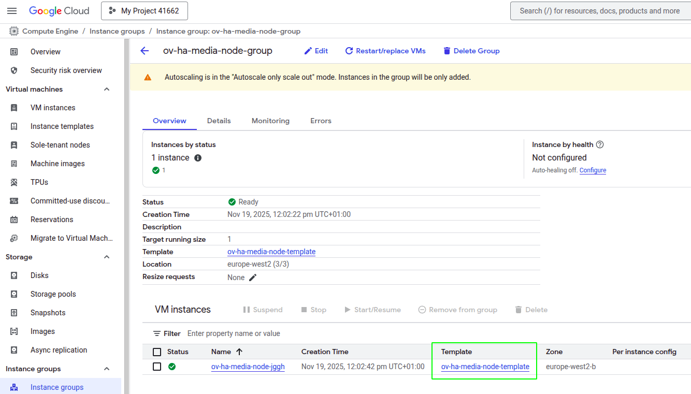Check the ov-ha-media-node-jggh row checkbox
This screenshot has width=691, height=394.
click(x=157, y=367)
